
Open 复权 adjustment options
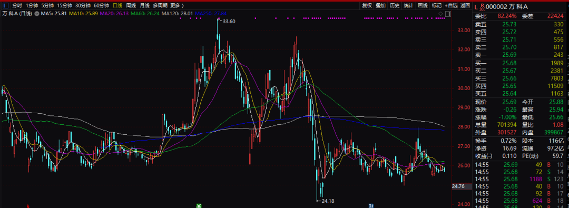367,5
